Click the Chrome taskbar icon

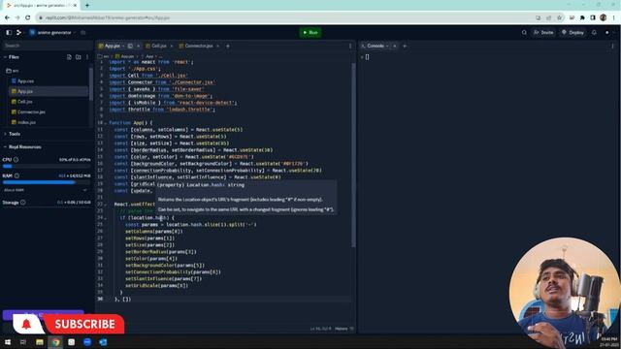coord(56,342)
